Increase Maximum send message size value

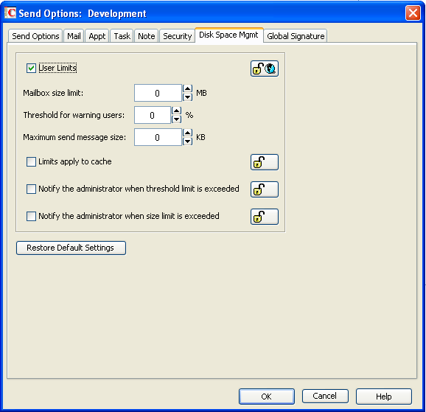pyautogui.click(x=187, y=133)
